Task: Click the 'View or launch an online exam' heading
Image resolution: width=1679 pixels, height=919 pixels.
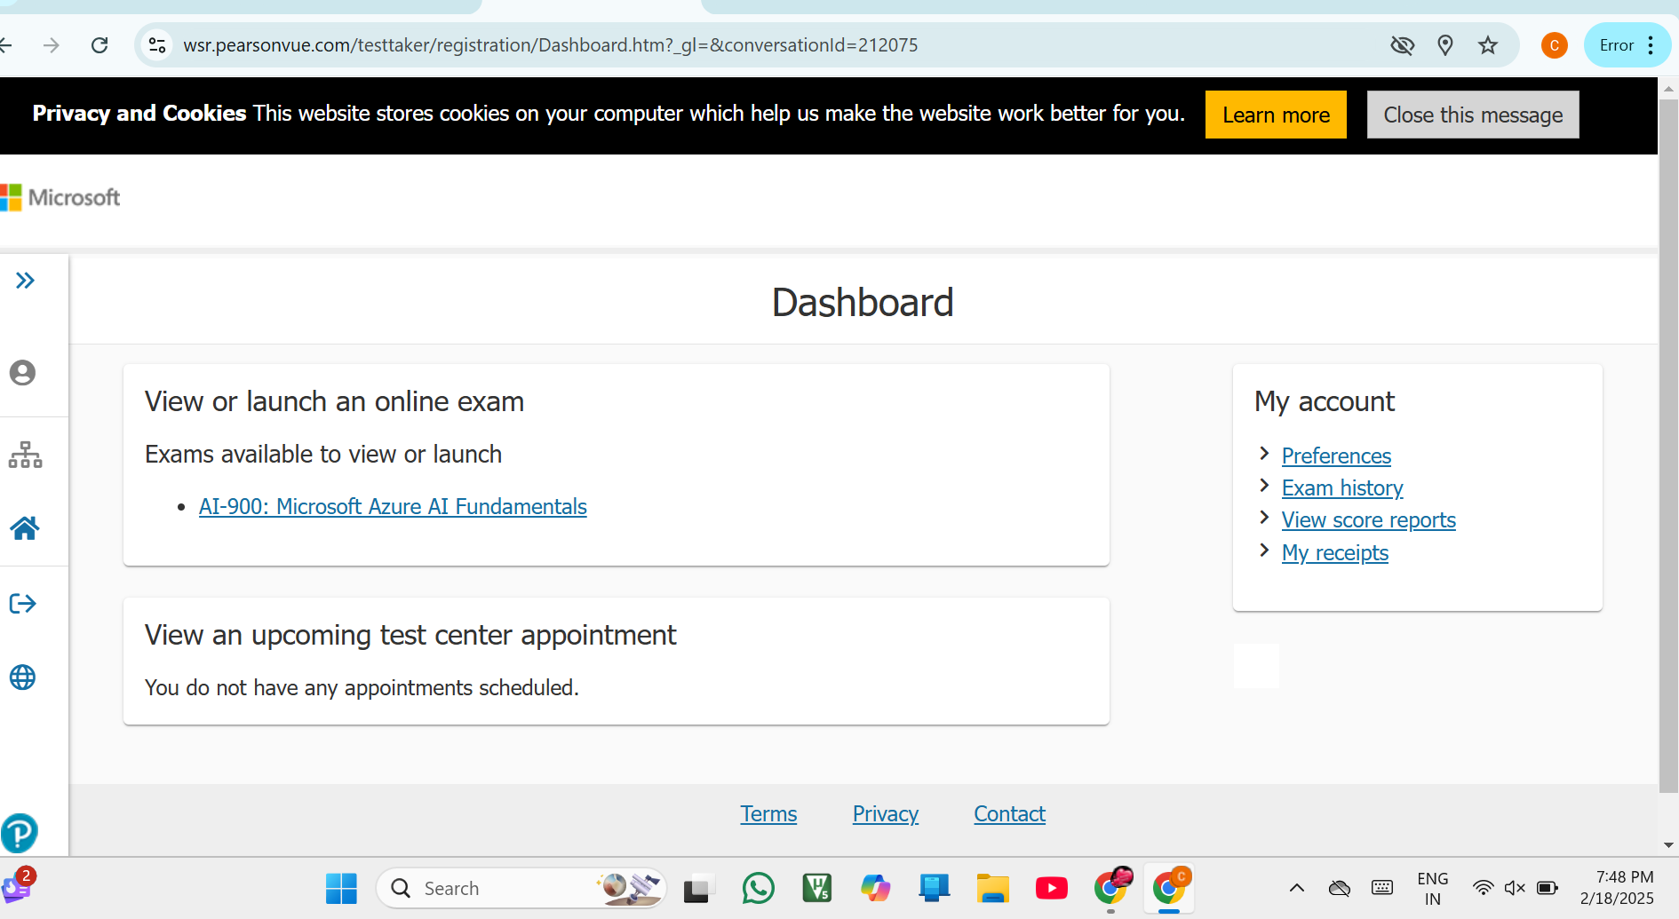Action: point(334,401)
